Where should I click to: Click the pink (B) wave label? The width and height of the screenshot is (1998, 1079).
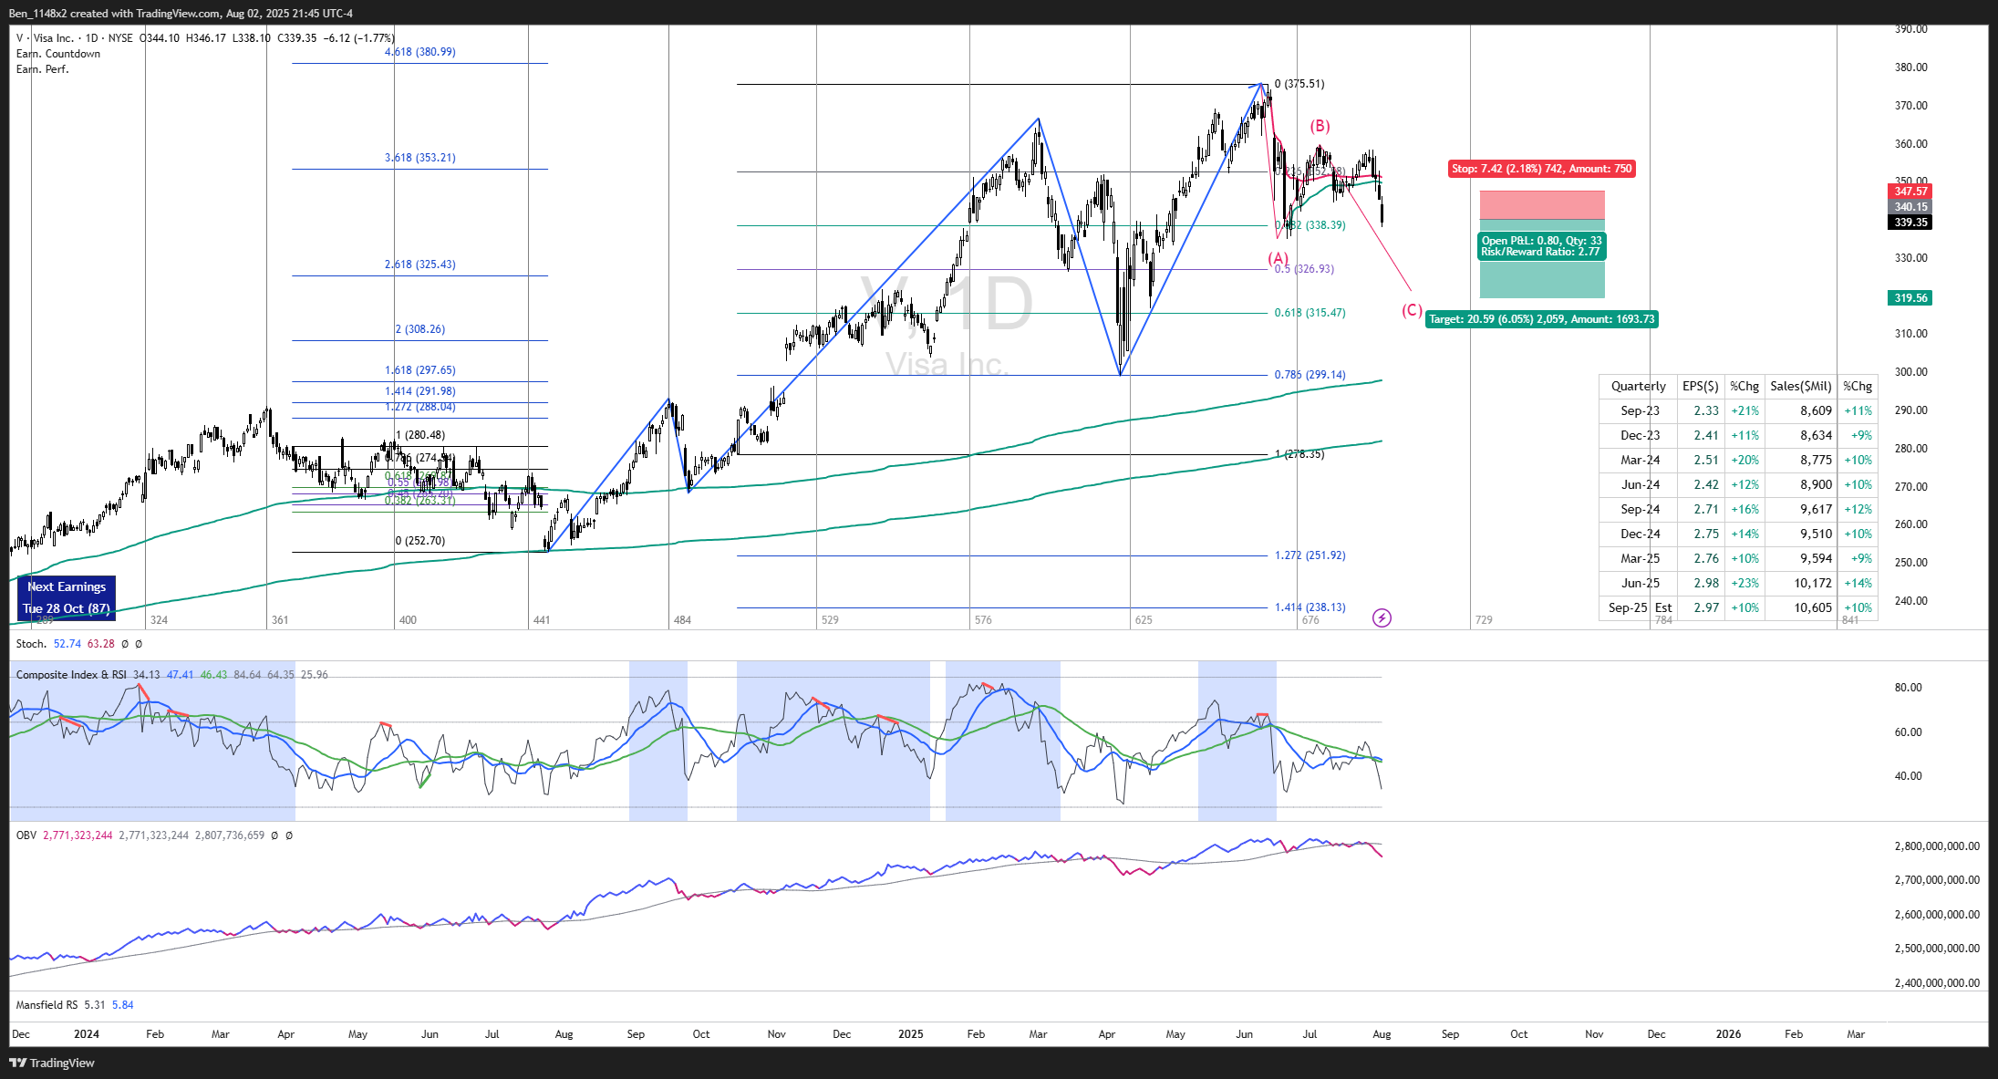pos(1320,127)
